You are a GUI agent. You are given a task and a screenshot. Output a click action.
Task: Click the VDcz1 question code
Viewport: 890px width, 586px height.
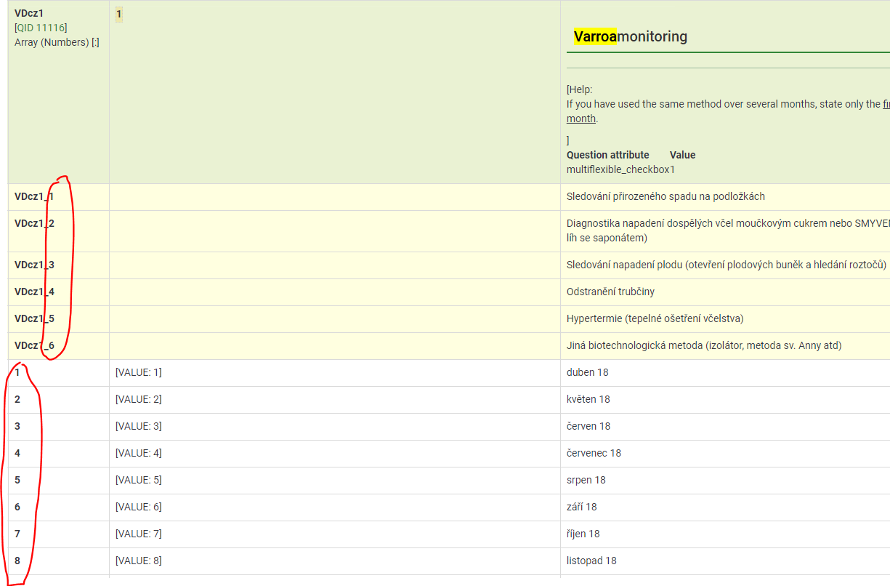30,14
